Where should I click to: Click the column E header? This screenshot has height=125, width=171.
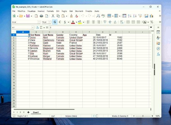tap(76, 32)
